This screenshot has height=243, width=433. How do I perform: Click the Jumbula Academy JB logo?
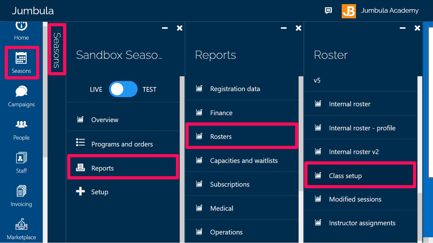349,11
